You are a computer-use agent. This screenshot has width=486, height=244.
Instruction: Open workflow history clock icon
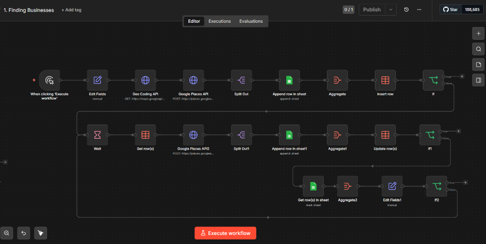coord(406,9)
